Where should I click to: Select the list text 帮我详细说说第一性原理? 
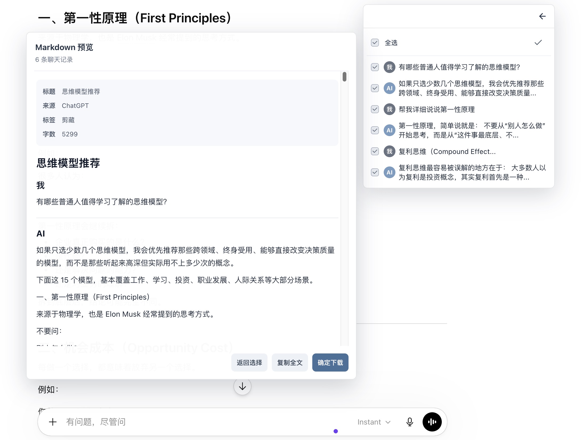(x=436, y=109)
